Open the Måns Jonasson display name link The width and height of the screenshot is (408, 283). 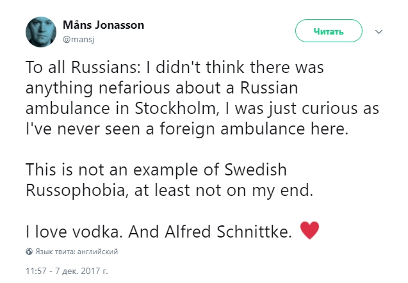pos(103,25)
